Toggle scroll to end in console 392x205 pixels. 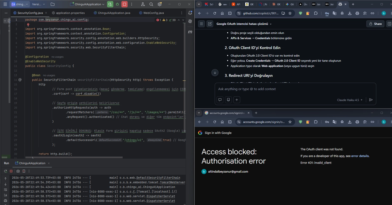[x=5, y=195]
